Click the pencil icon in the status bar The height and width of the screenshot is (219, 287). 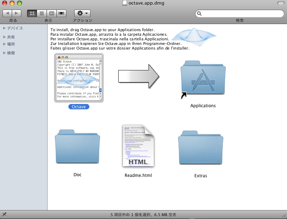pos(4,214)
